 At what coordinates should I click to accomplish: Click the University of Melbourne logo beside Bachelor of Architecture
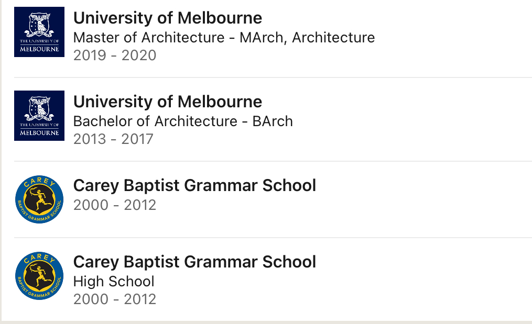point(39,116)
